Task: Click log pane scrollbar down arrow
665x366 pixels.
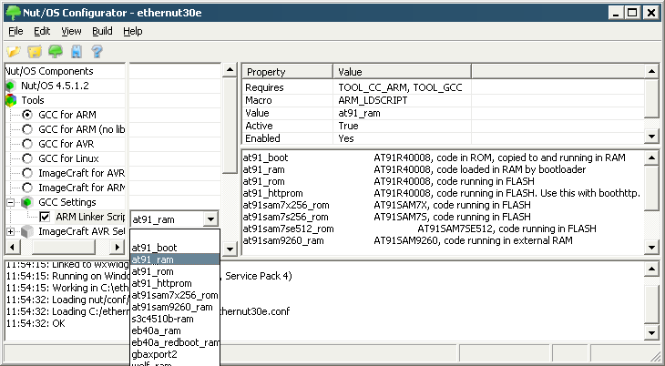Action: coord(652,332)
